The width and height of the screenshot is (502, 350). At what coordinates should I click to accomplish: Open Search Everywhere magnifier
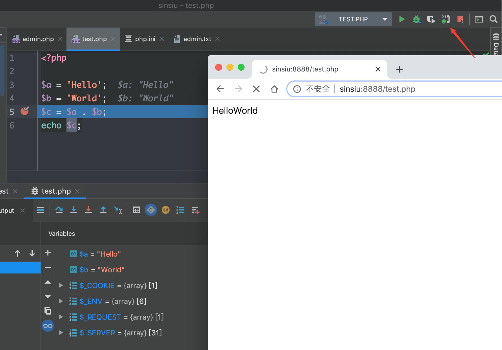pos(493,19)
